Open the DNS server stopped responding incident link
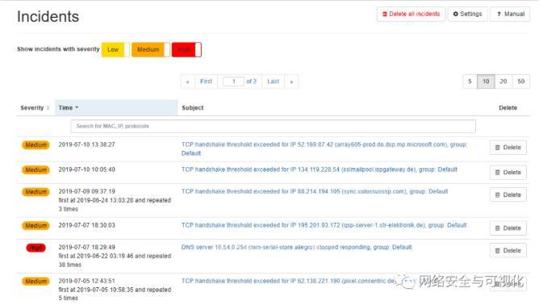 pyautogui.click(x=296, y=247)
